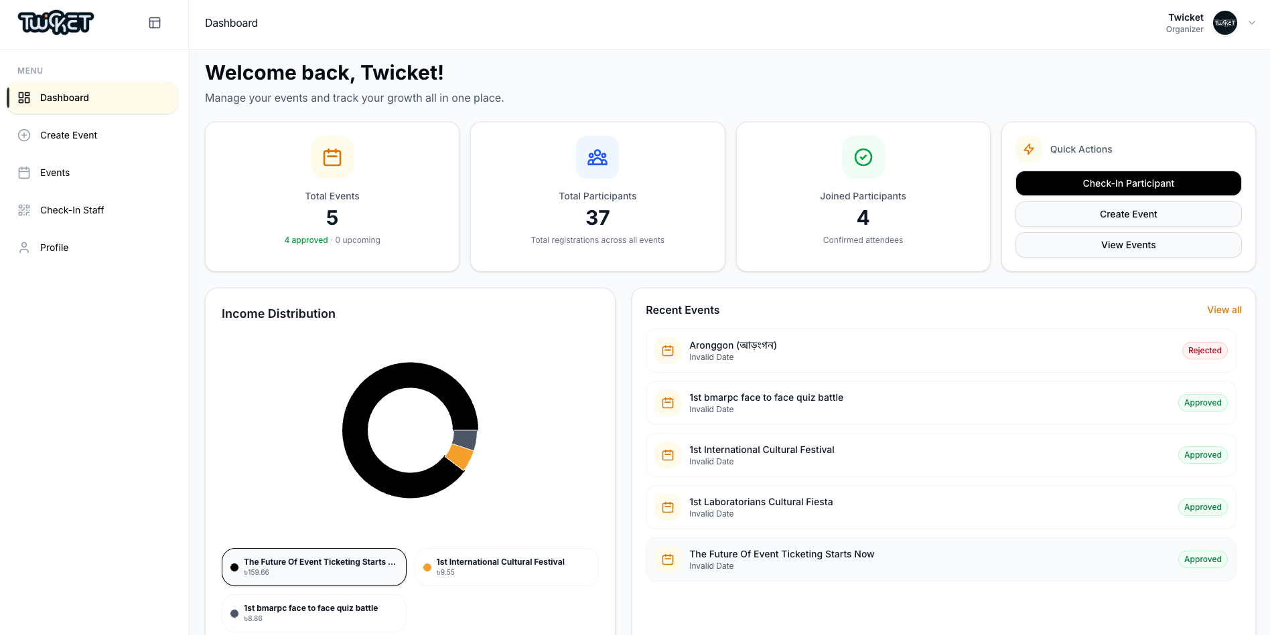This screenshot has width=1270, height=635.
Task: Open the Dashboard menu item
Action: click(x=92, y=98)
